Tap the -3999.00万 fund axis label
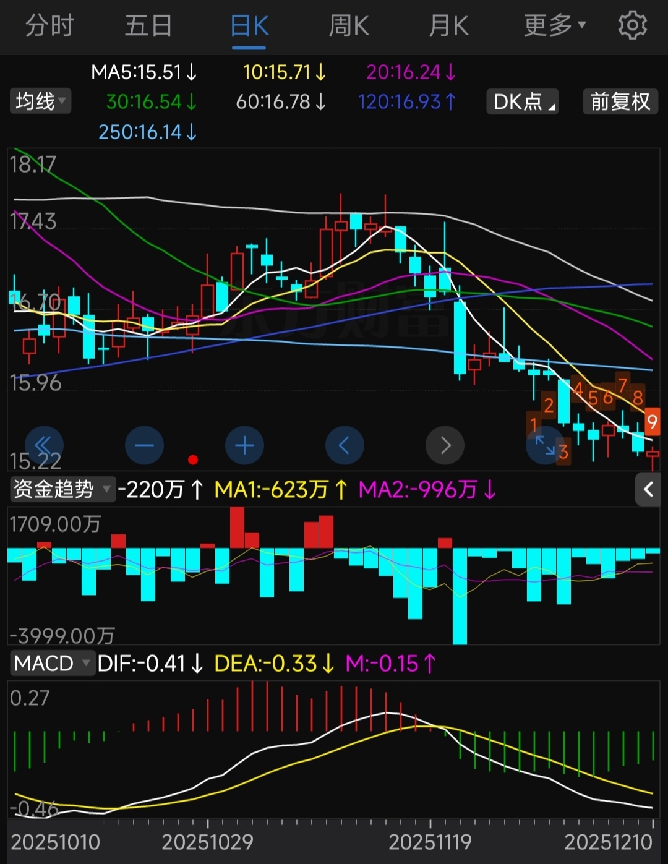 [x=62, y=636]
